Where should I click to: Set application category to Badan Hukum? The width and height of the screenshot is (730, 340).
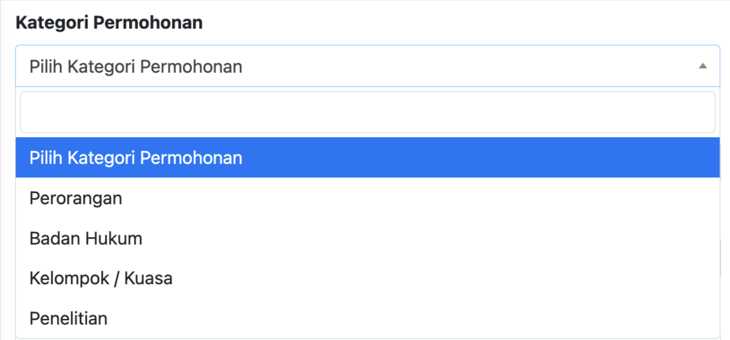(86, 238)
